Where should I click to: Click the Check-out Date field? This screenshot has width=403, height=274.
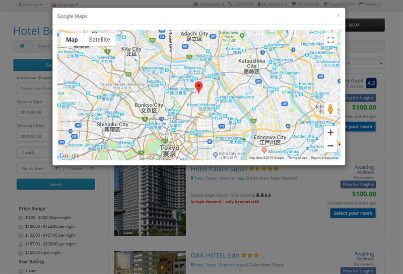coord(35,136)
